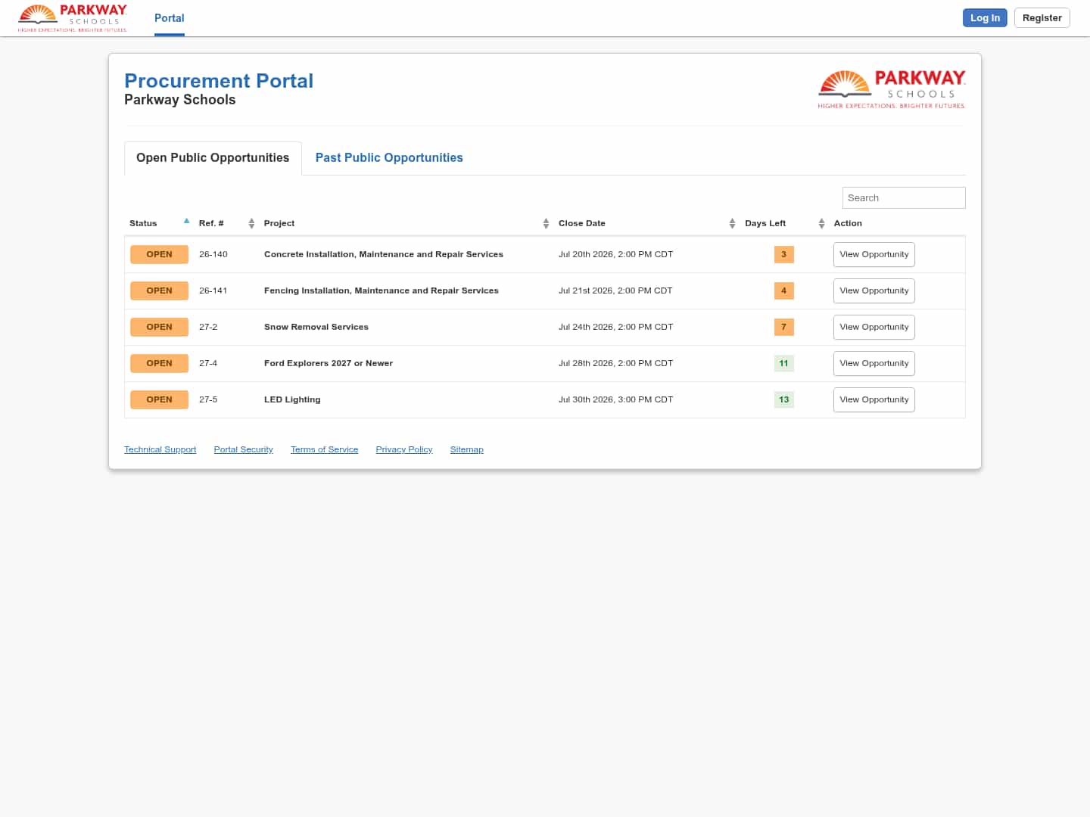Click project 'LED Lighting'
This screenshot has width=1090, height=817.
[x=292, y=399]
